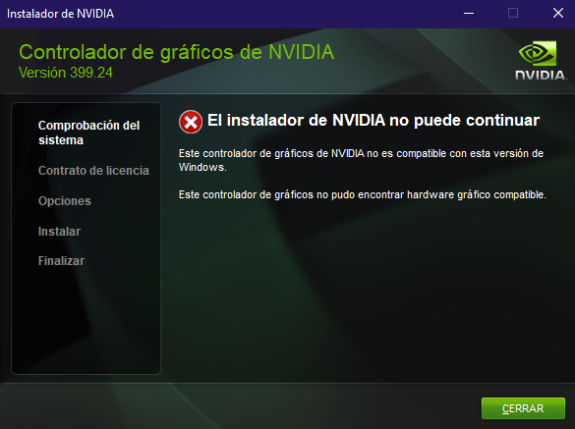This screenshot has height=429, width=575.
Task: Click the Versión 399.24 label
Action: tap(66, 73)
